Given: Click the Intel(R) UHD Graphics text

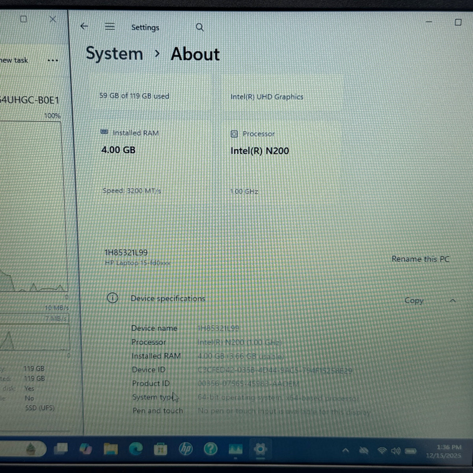Looking at the screenshot, I should (267, 97).
